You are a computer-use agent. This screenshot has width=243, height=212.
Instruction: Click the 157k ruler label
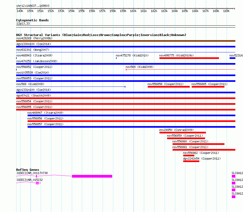pos(102,11)
